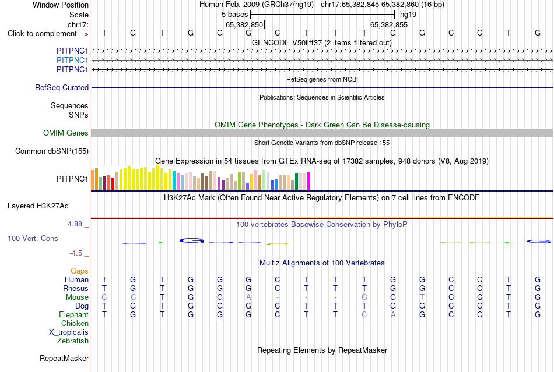Click the dark green bar in GTEx chart

(296, 182)
